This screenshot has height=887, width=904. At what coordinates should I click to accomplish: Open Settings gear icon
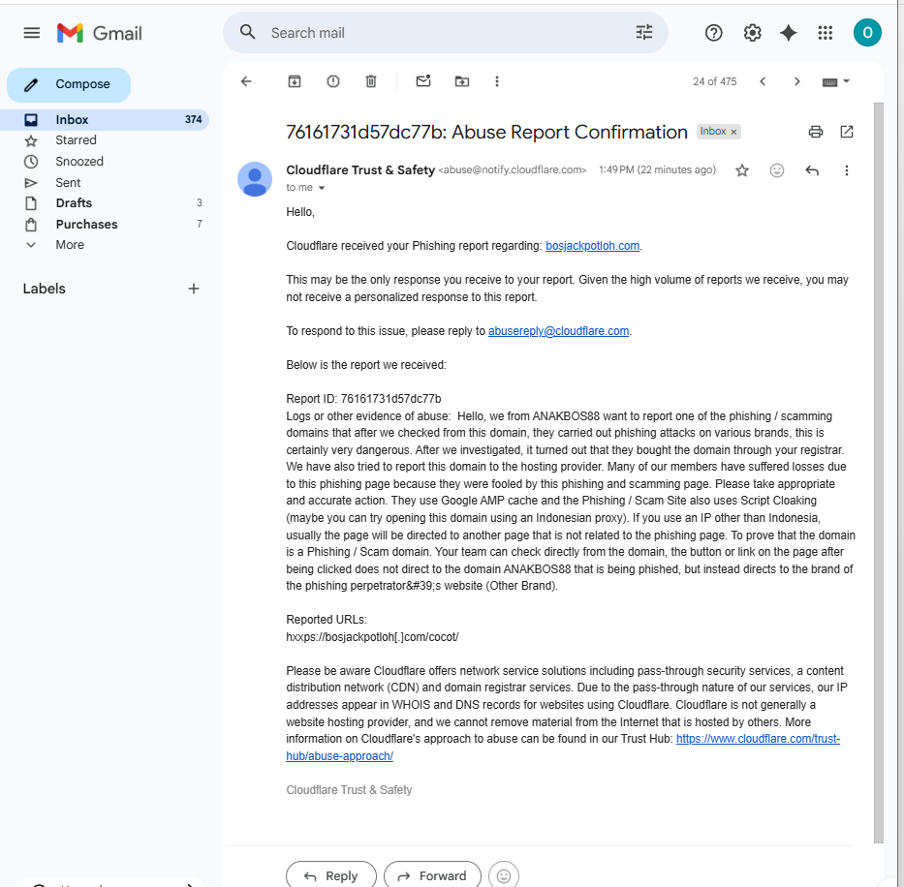[x=752, y=33]
